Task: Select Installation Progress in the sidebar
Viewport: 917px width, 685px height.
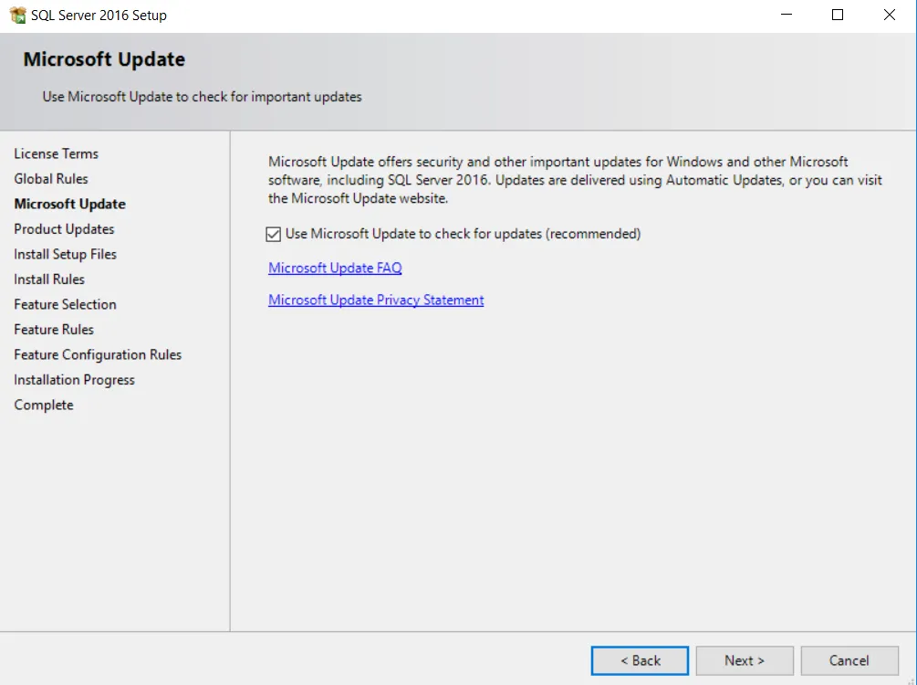Action: (74, 379)
